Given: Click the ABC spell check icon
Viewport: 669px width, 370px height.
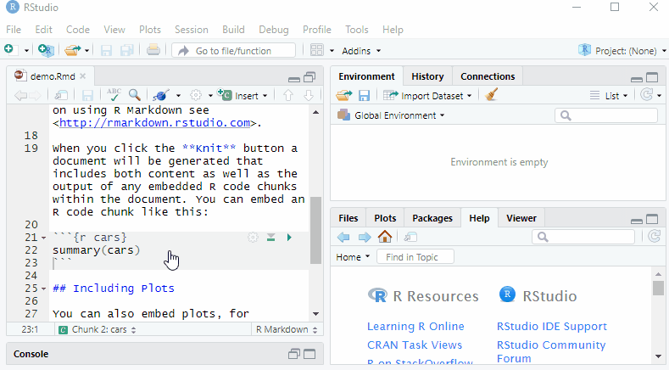Looking at the screenshot, I should click(x=114, y=94).
